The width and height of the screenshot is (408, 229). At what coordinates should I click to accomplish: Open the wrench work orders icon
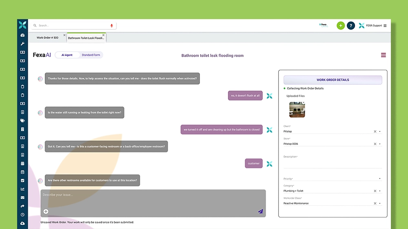pos(22,44)
